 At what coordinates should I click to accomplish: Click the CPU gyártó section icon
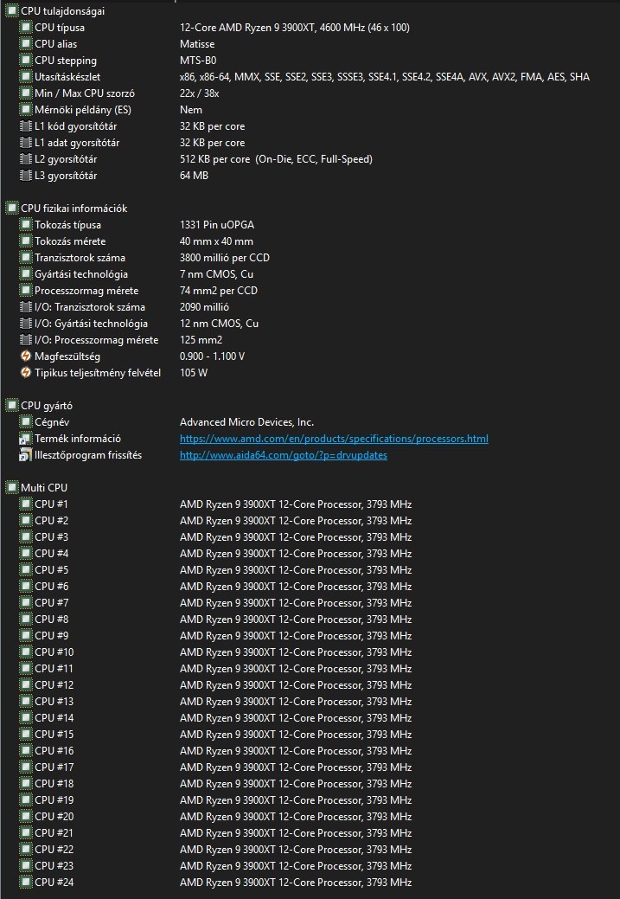11,405
